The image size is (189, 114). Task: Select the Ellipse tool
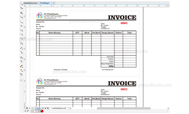pos(21,34)
